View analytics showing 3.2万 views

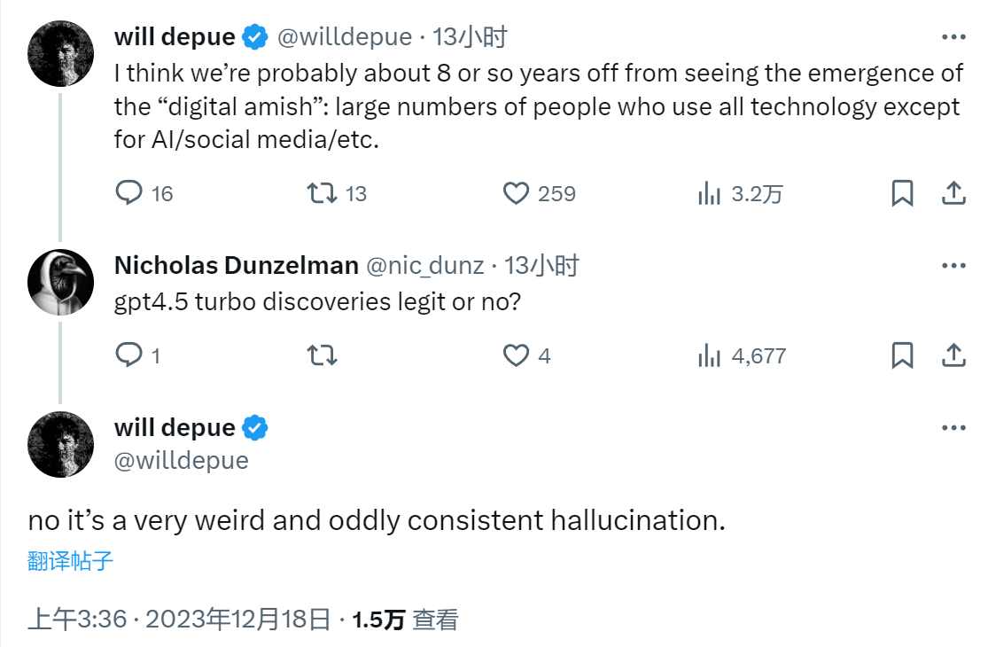(709, 193)
